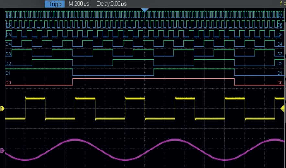The image size is (286, 168).
Task: Click the D0 label on the right edge
Action: click(x=280, y=83)
